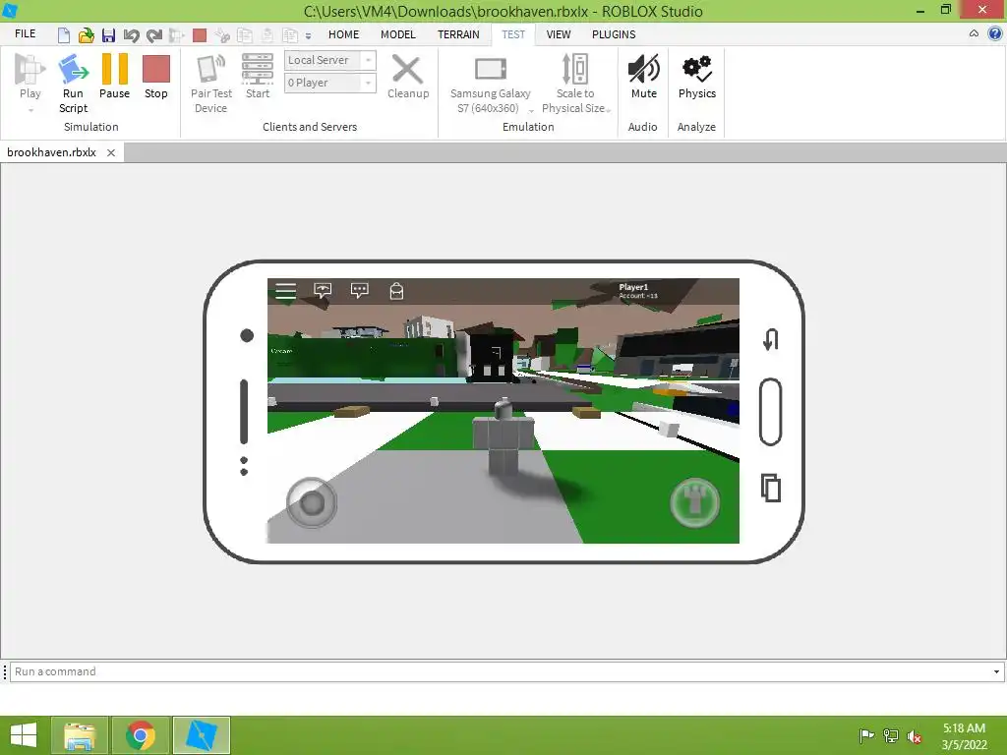This screenshot has width=1007, height=755.
Task: Open the quick access toolbar customize arrow
Action: coord(308,36)
